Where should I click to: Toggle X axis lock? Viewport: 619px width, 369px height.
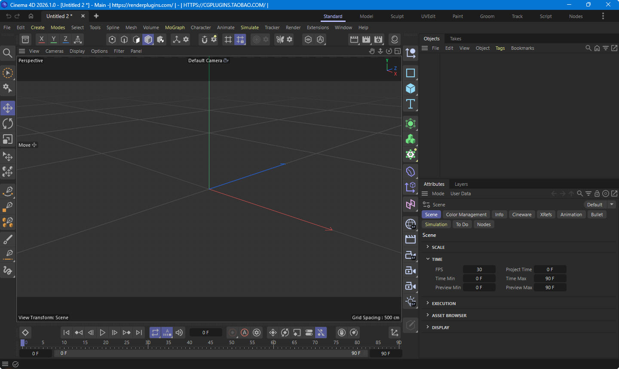(42, 39)
